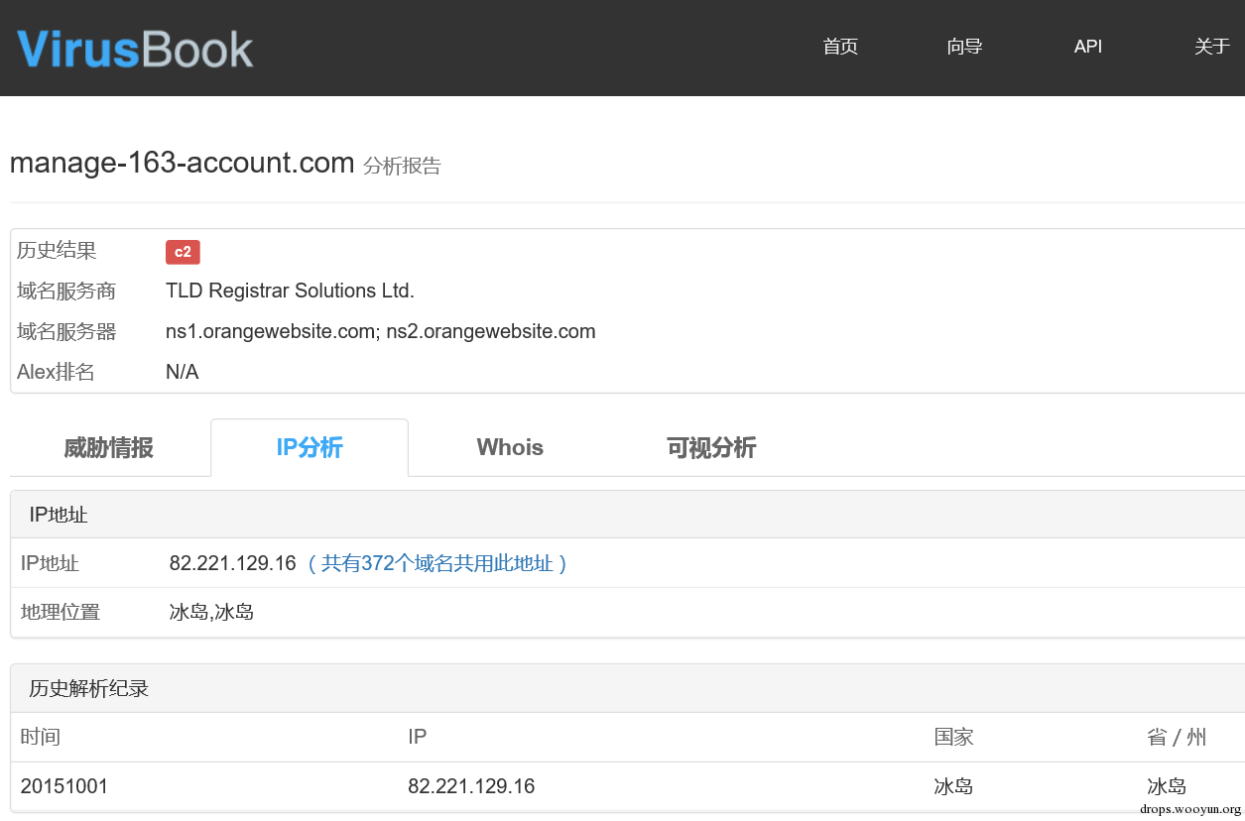Viewport: 1245px width, 821px height.
Task: Select the 冰岛,冰岛 location value
Action: click(x=211, y=612)
